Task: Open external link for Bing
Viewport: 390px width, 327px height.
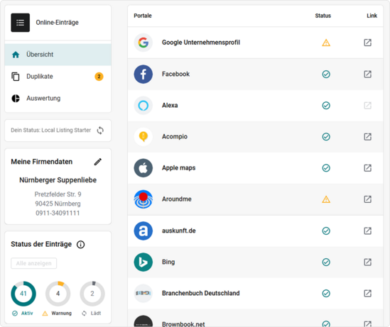Action: coord(367,262)
